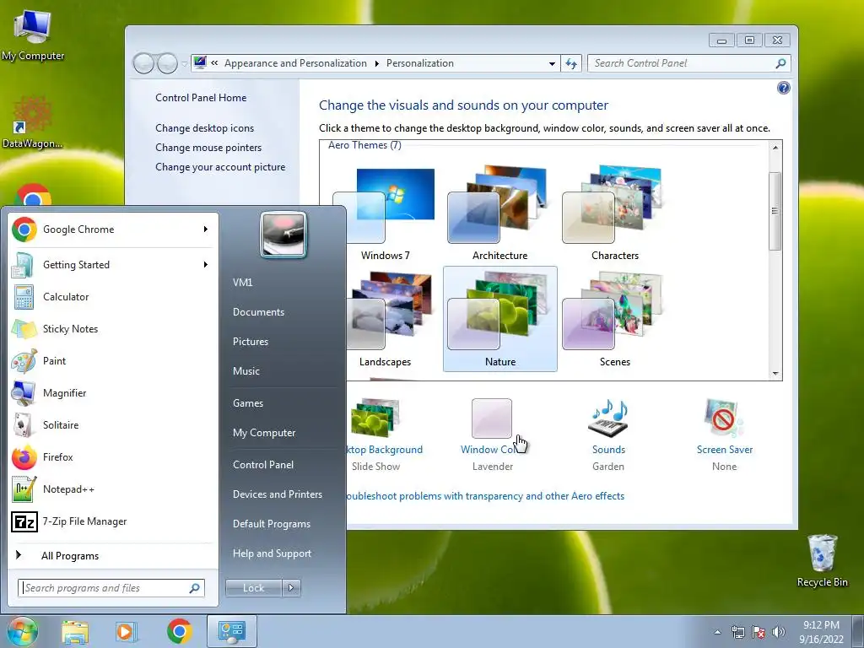Open Pictures from Start menu

click(x=250, y=342)
